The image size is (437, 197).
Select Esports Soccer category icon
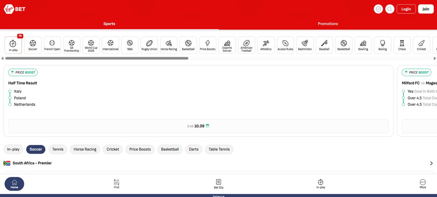pyautogui.click(x=227, y=45)
